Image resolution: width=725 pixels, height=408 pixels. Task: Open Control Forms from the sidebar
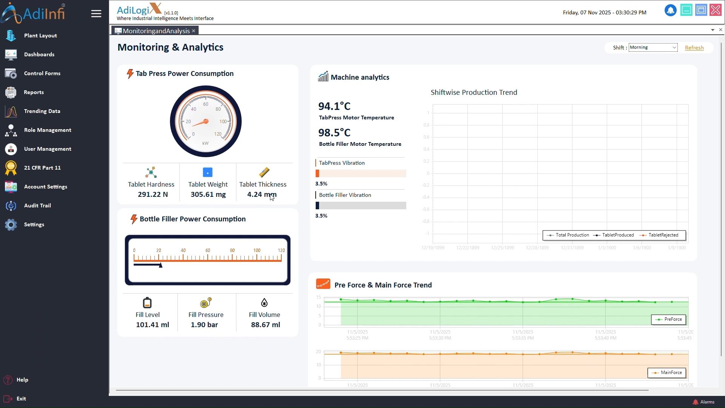click(42, 73)
